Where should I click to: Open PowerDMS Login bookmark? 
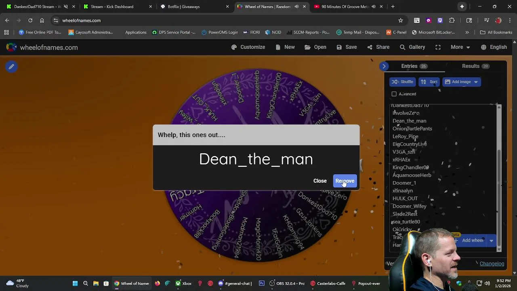coord(220,32)
